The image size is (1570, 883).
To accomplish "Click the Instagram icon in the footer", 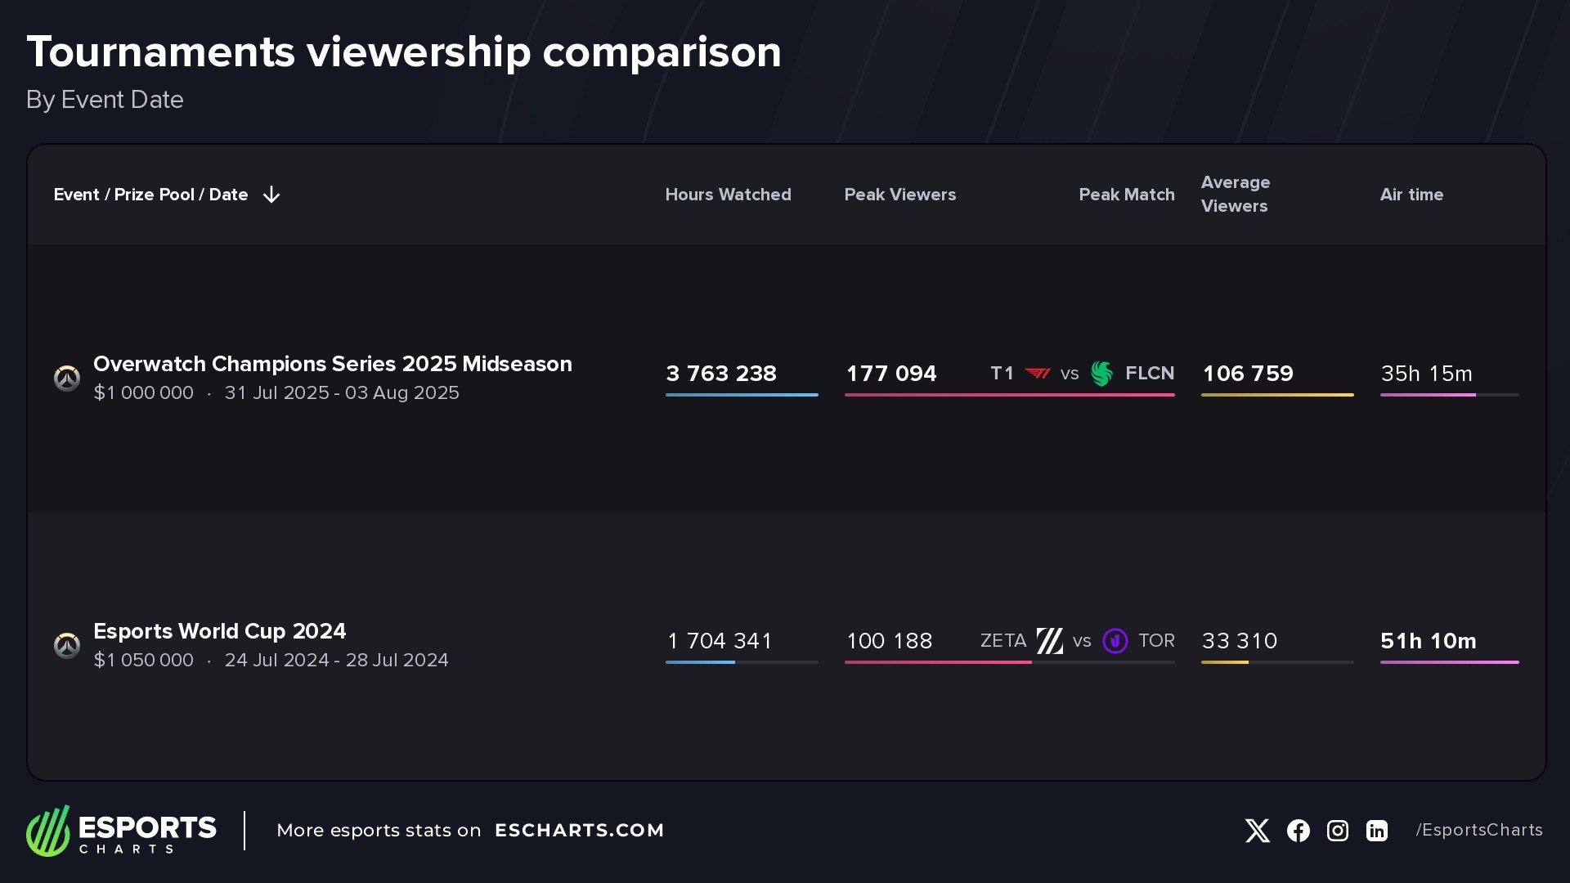I will (x=1337, y=830).
